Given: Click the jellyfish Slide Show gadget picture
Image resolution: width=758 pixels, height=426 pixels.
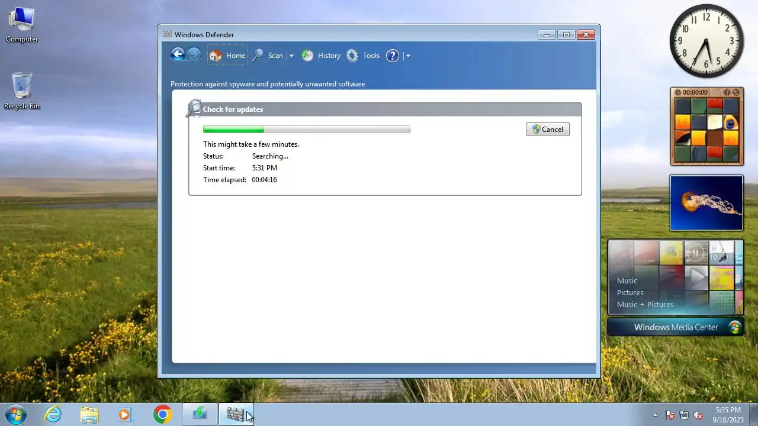Looking at the screenshot, I should [706, 203].
